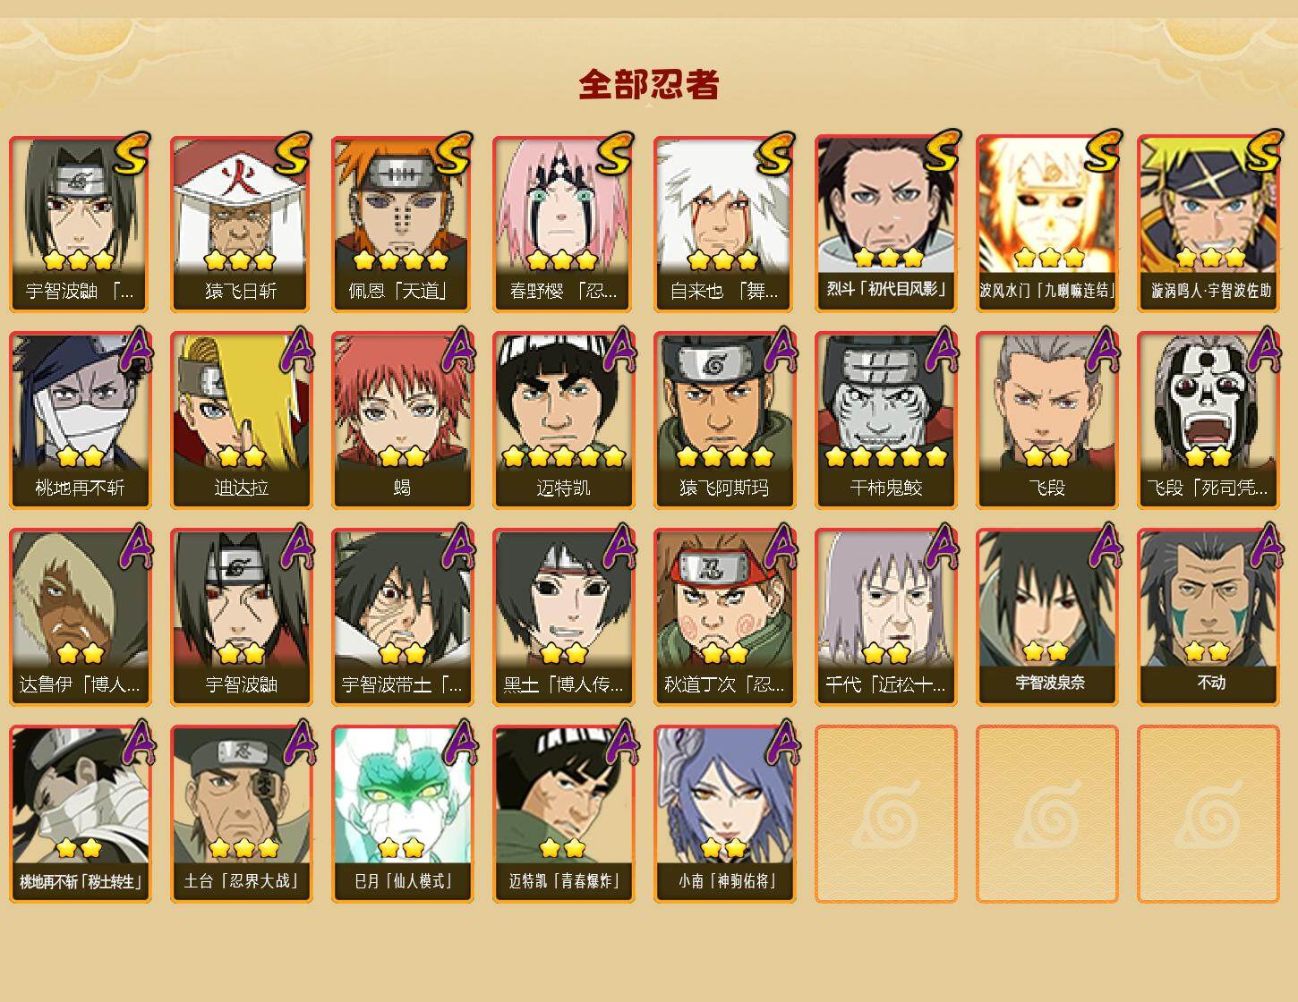Select the 猿飞日斩 ninja card
This screenshot has width=1298, height=1002.
[242, 224]
